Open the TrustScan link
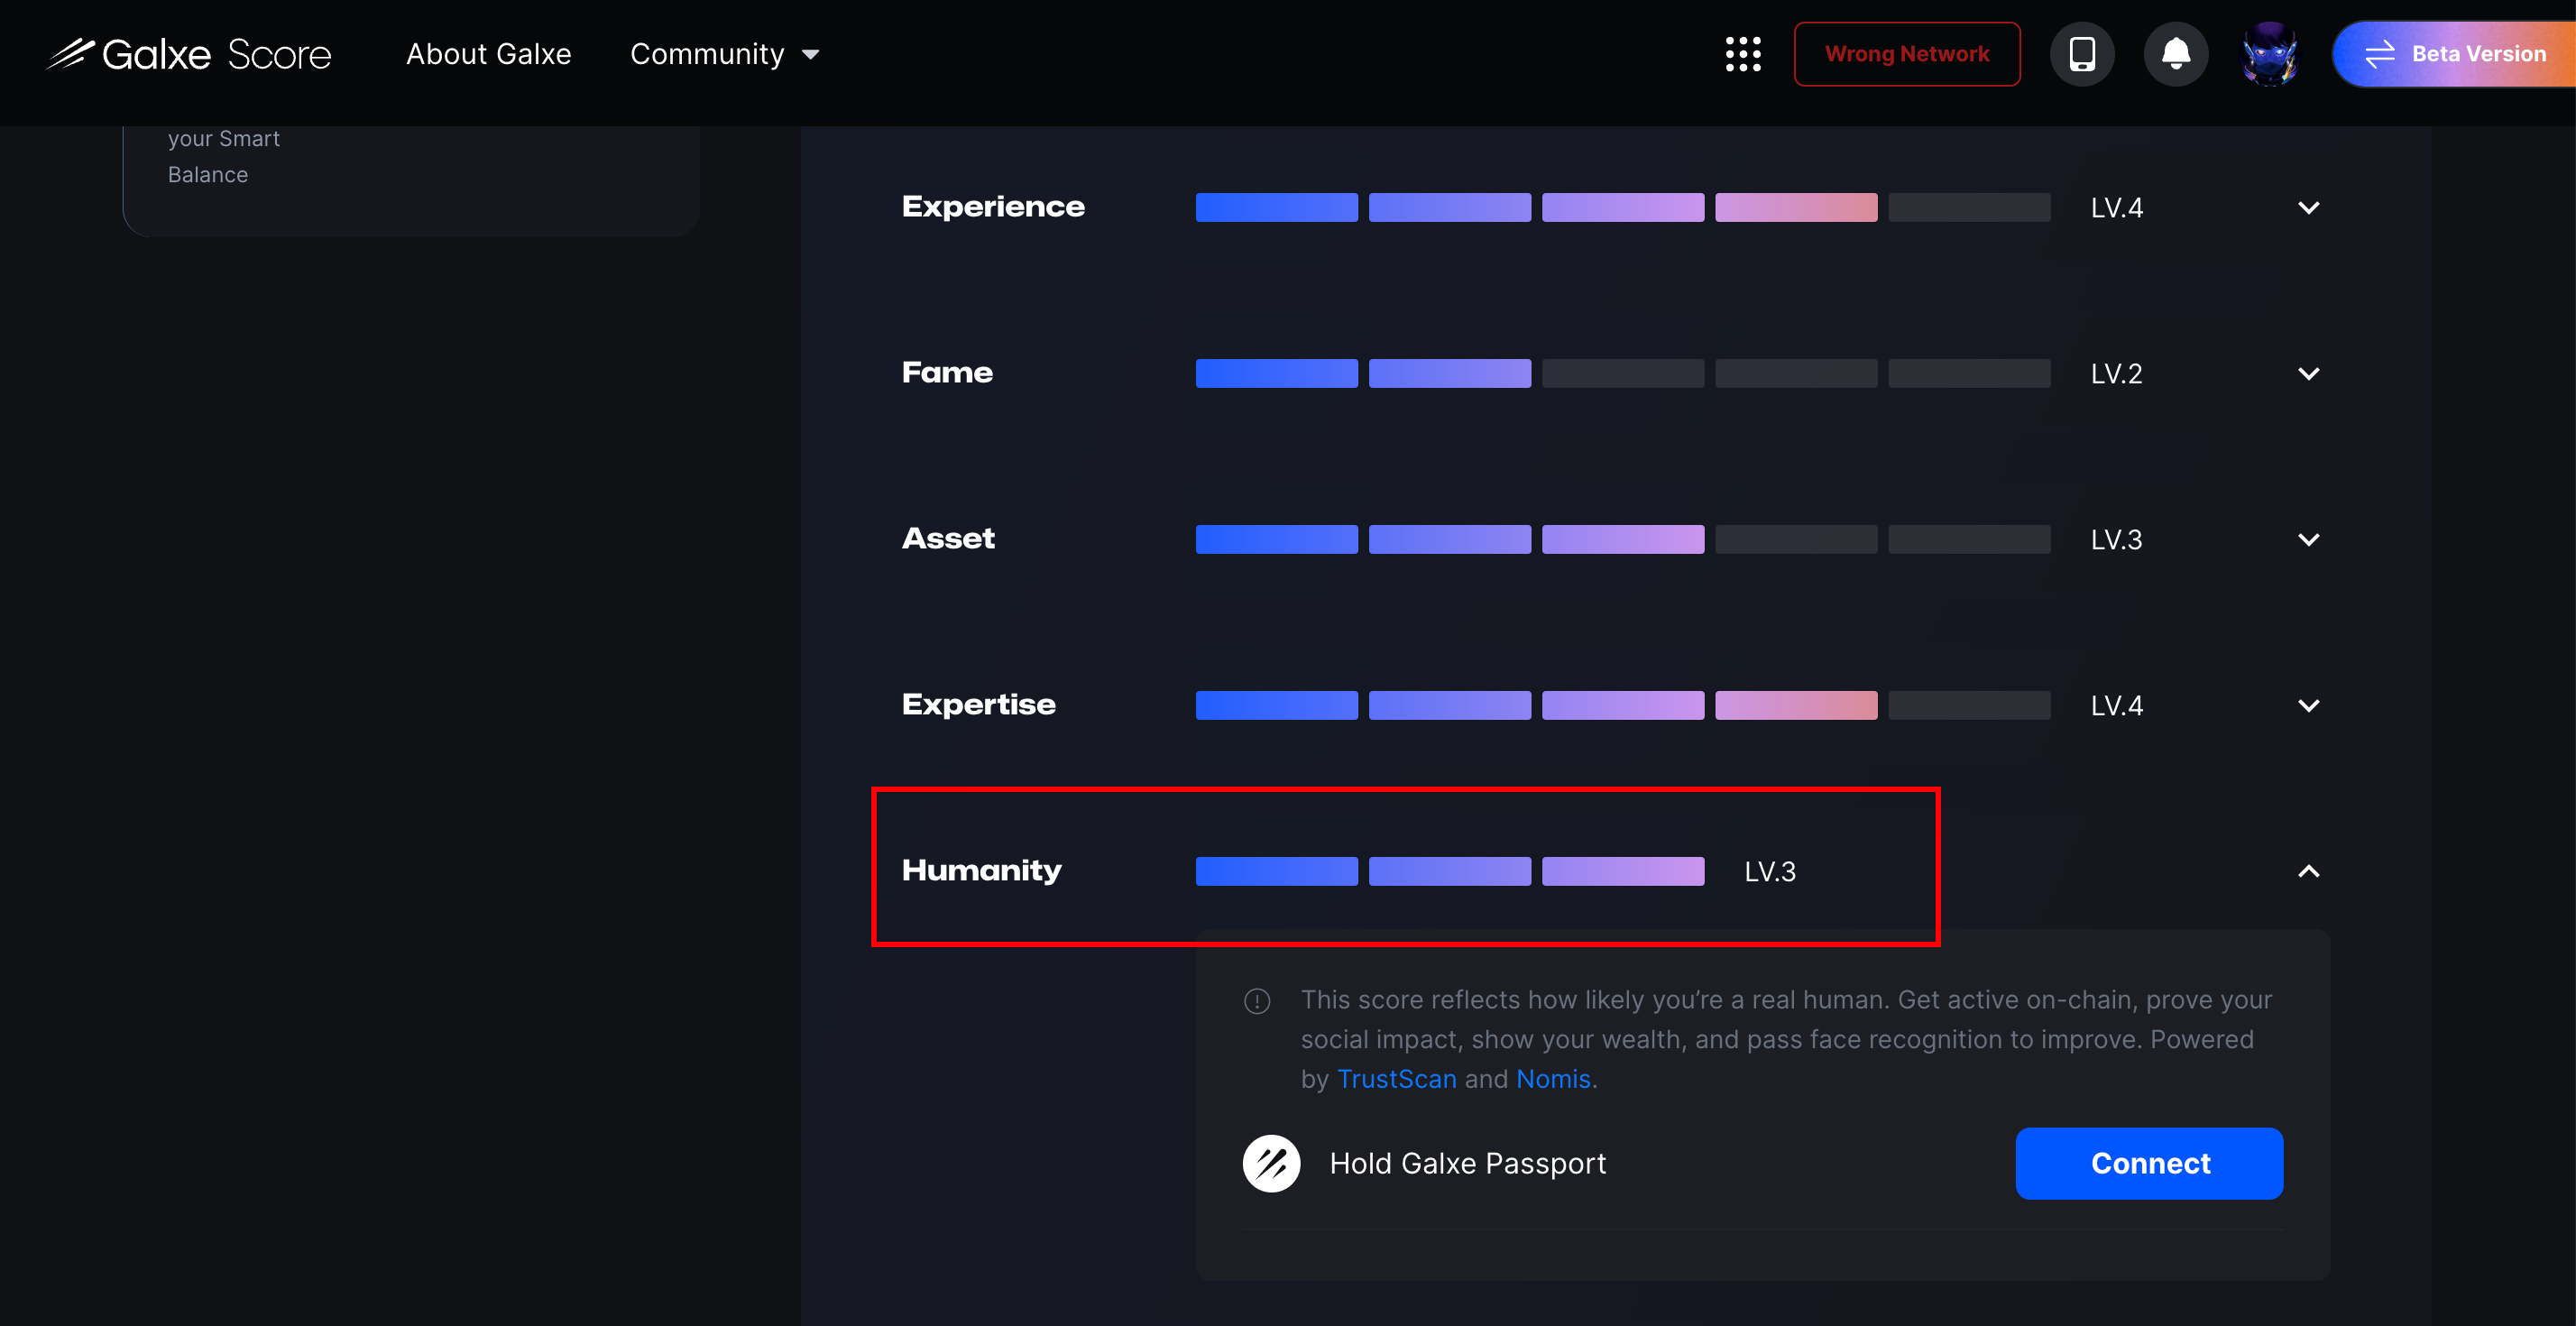The width and height of the screenshot is (2576, 1326). pyautogui.click(x=1397, y=1079)
